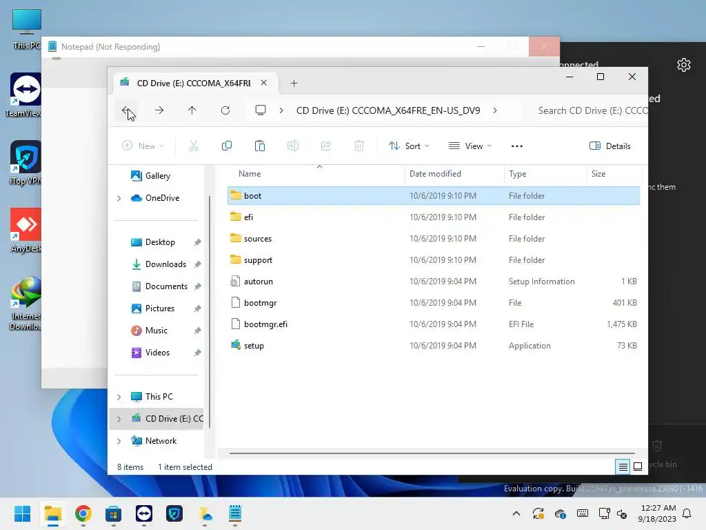Select the boot folder

pyautogui.click(x=434, y=195)
